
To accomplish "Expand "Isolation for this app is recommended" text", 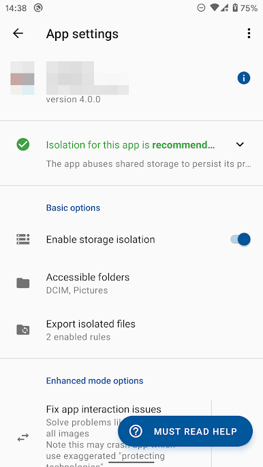I will [x=130, y=145].
